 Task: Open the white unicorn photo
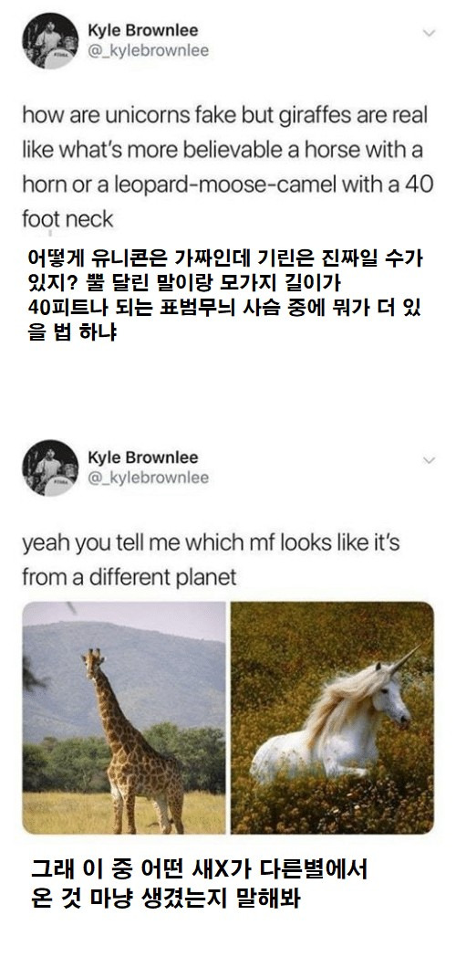tap(332, 718)
